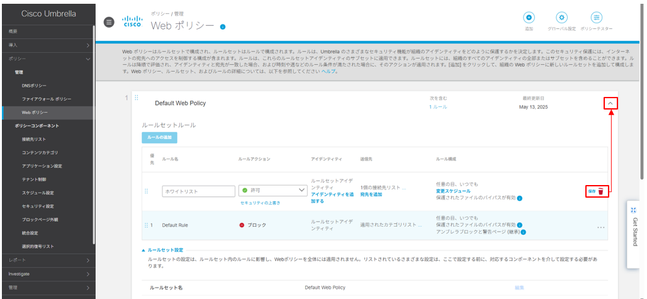This screenshot has height=299, width=647.
Task: Edit the ホワイトリスト rule name field
Action: (x=199, y=191)
